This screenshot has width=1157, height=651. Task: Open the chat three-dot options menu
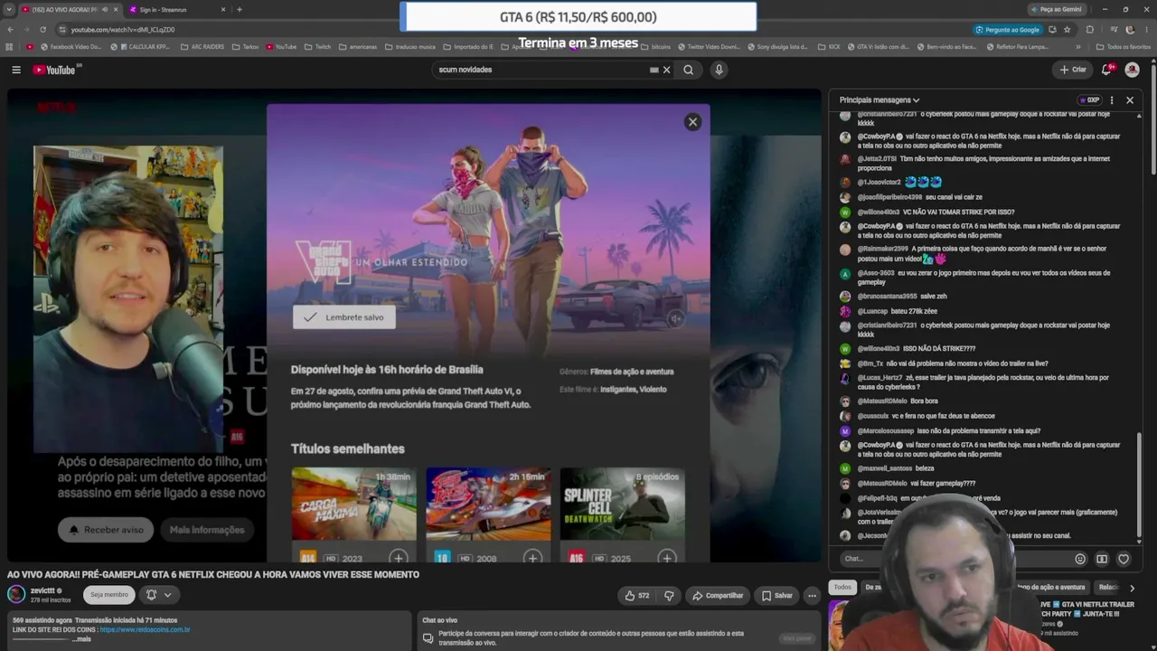pyautogui.click(x=1112, y=100)
